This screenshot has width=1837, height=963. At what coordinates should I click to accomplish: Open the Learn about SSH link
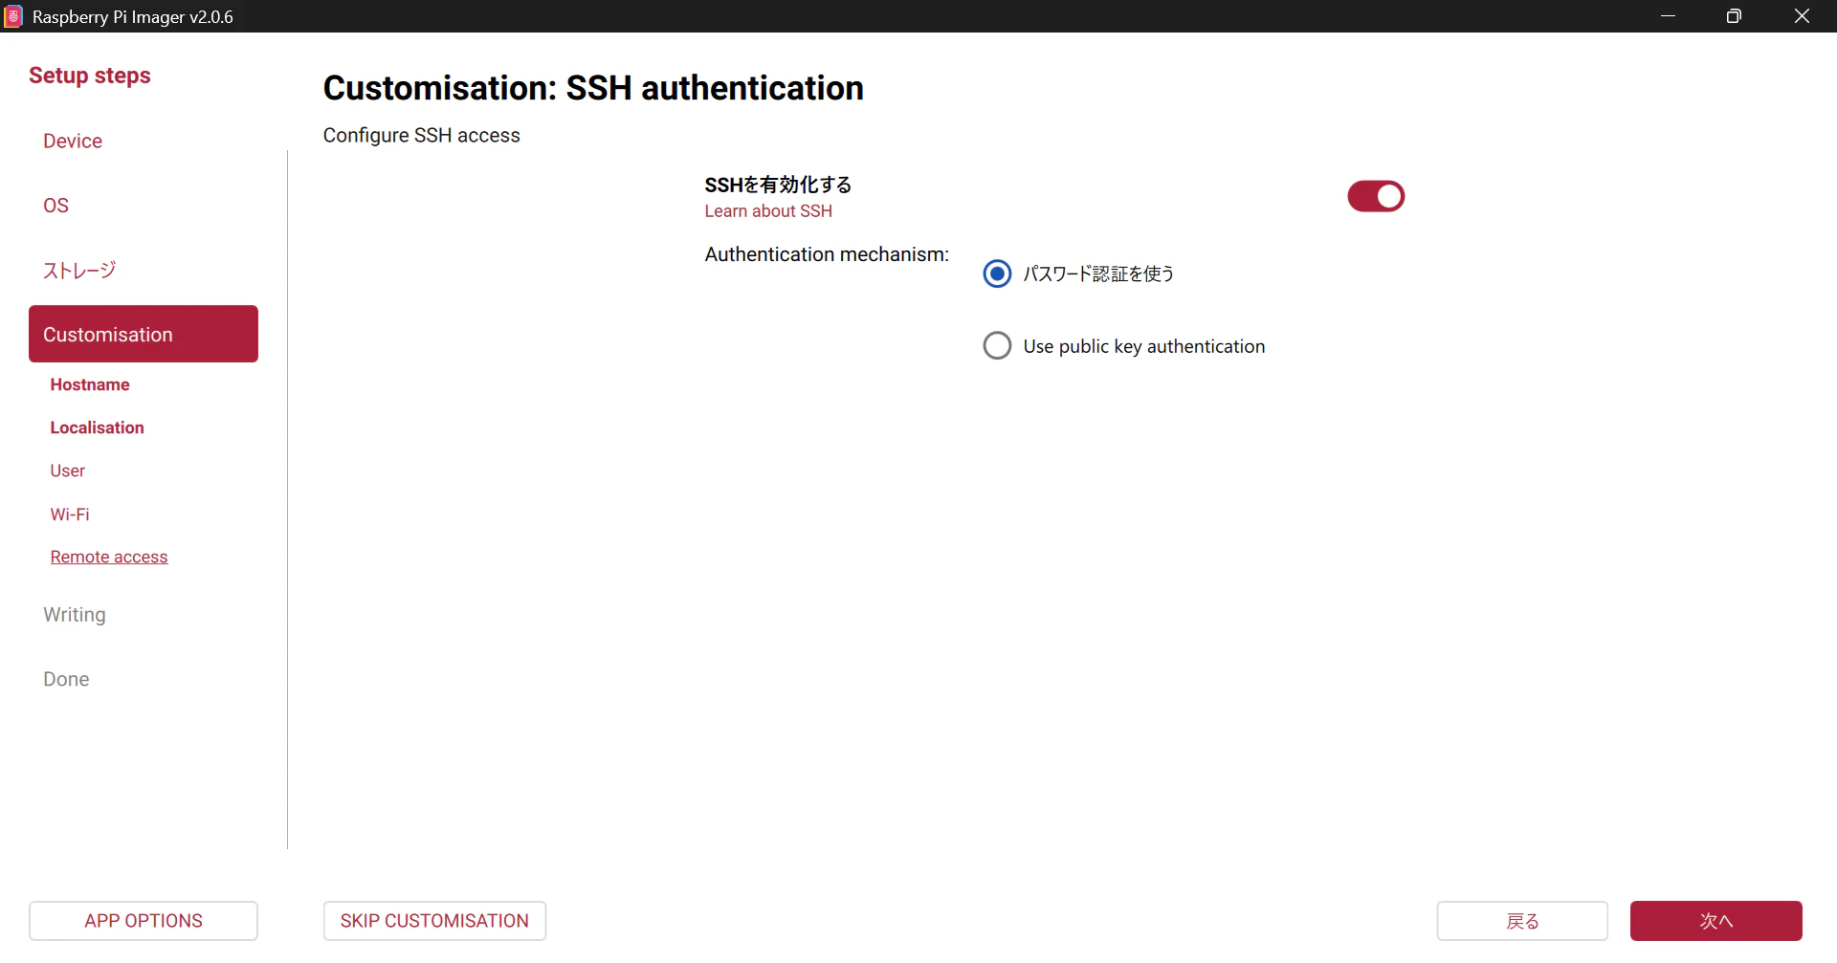(x=768, y=211)
